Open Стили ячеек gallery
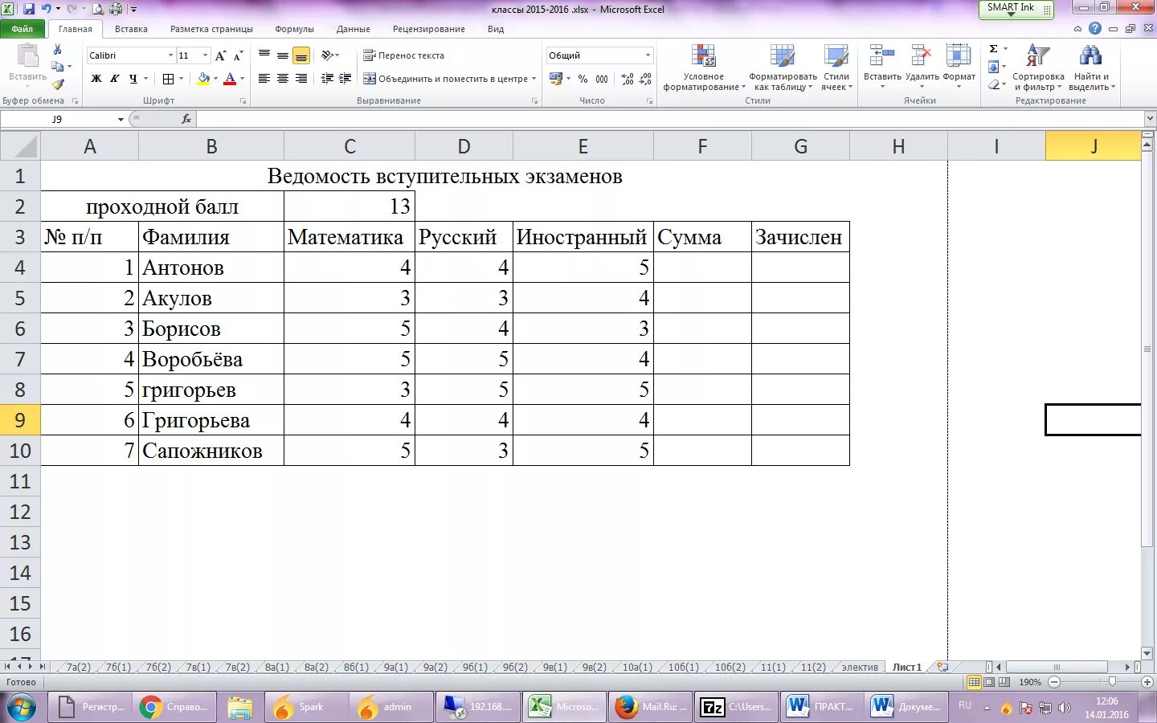Screen dimensions: 1157x723 click(836, 67)
